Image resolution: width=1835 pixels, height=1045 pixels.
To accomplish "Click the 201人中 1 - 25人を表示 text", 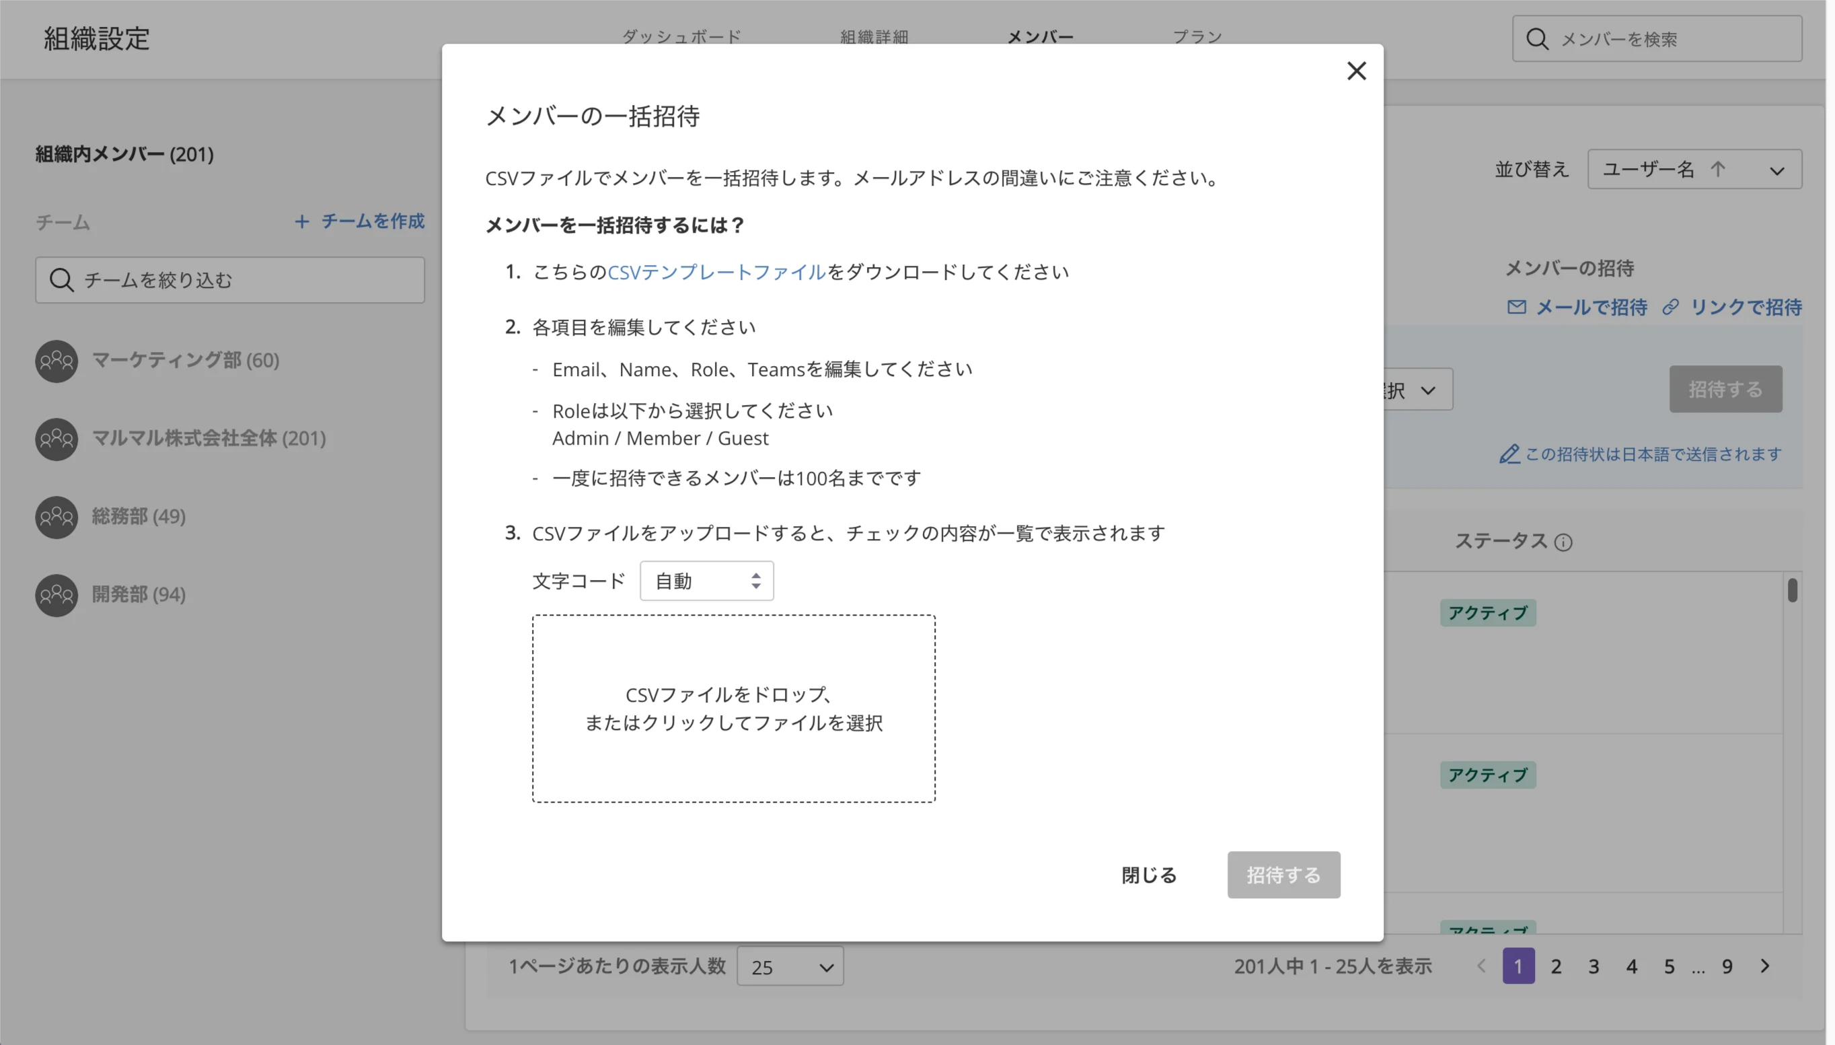I will coord(1333,967).
